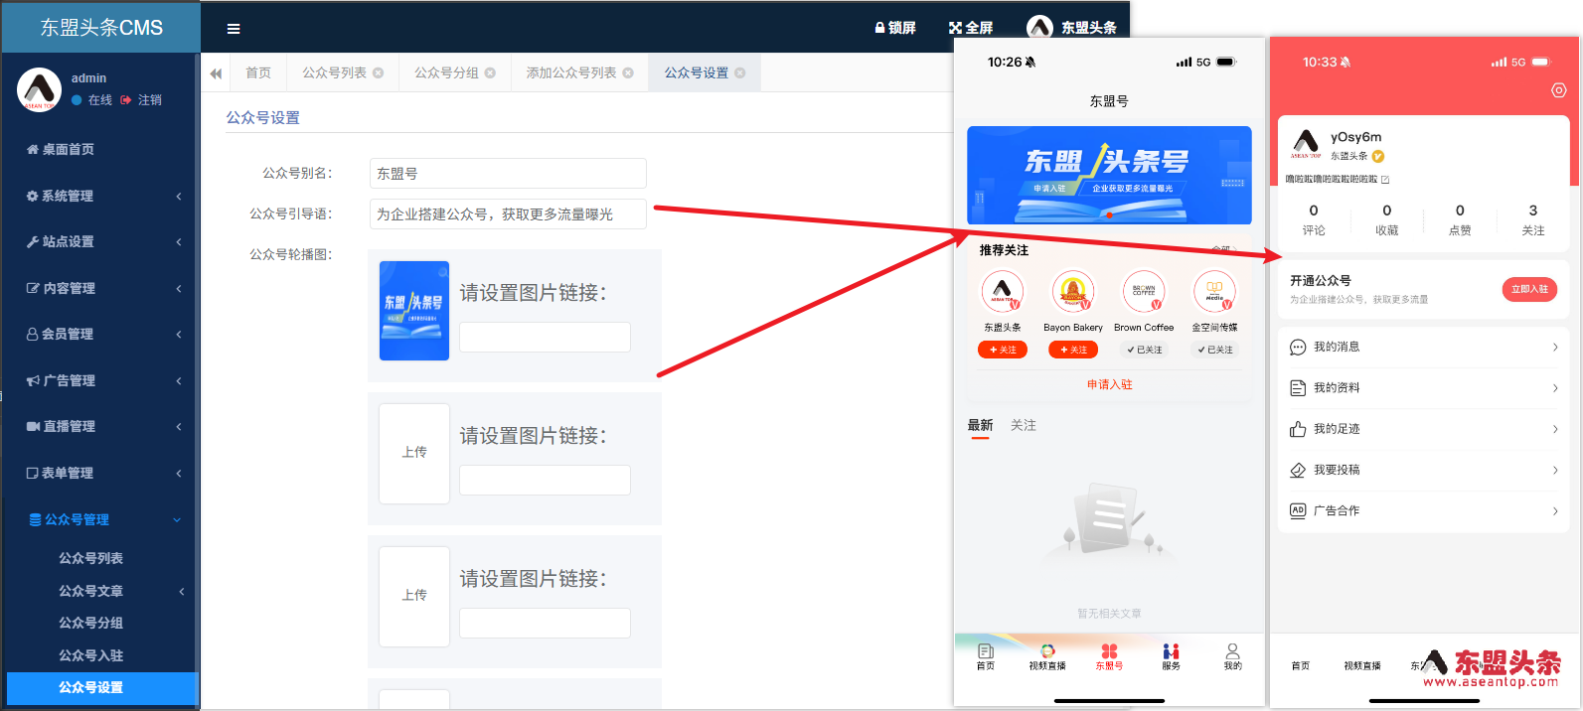Open 我的消息 row

coord(1423,347)
